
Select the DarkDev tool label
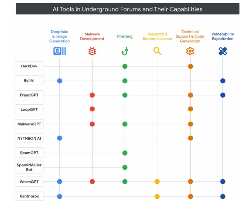tap(29, 66)
